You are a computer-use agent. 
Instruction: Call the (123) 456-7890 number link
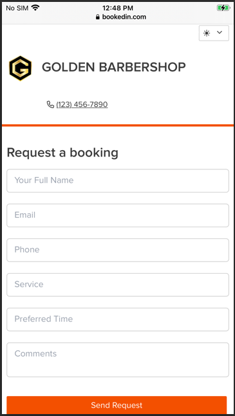pos(82,104)
